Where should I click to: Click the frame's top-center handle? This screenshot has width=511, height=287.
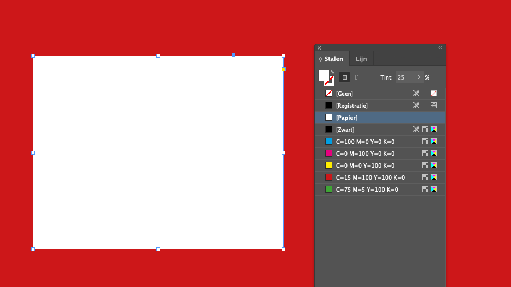coord(159,56)
